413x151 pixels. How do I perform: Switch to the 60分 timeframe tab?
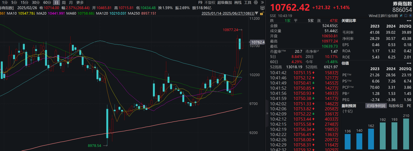click(x=47, y=3)
